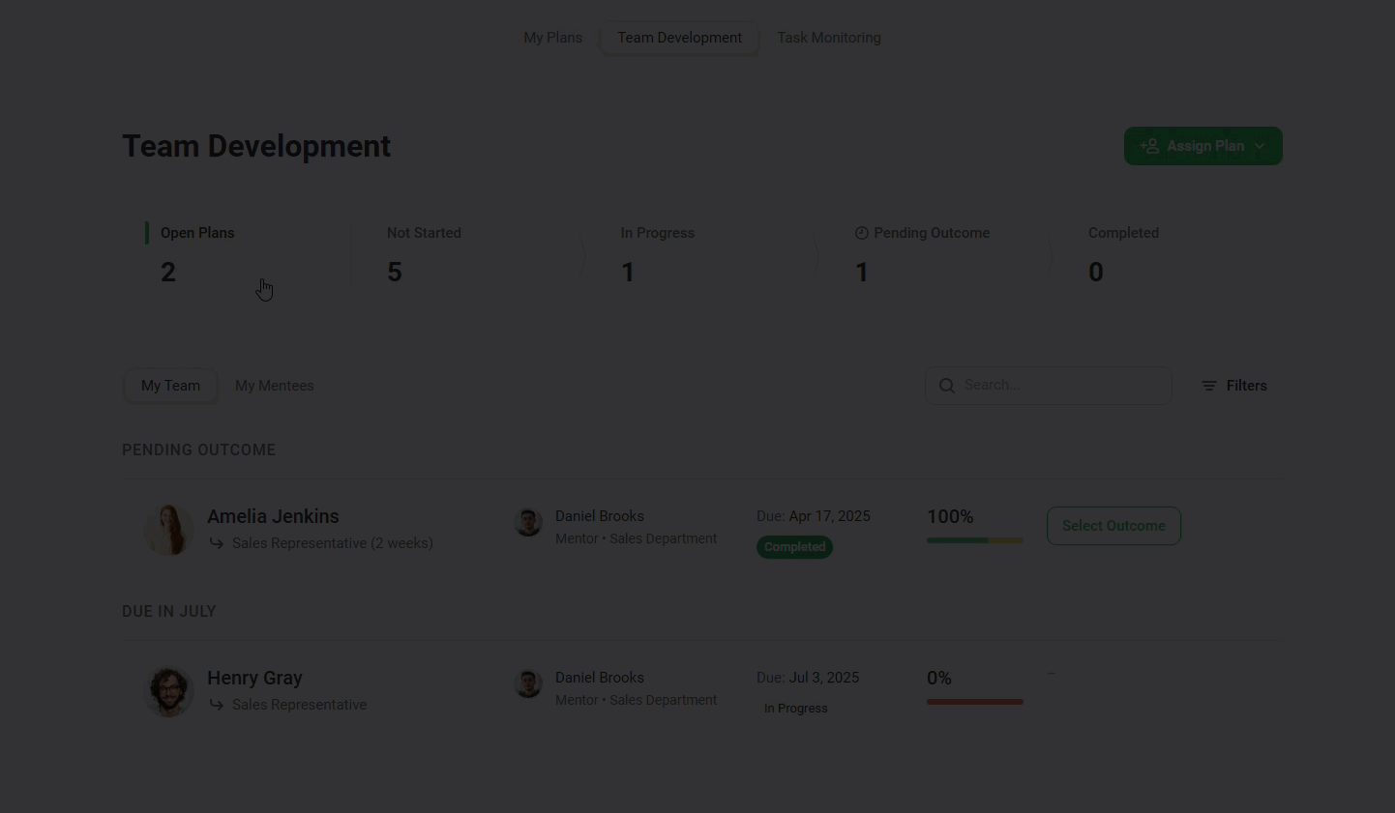This screenshot has height=813, width=1395.
Task: Click Daniel Brooks avatar in Henry's row
Action: pyautogui.click(x=528, y=684)
